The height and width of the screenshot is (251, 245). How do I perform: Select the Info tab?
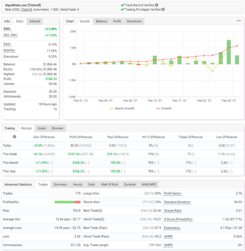[x=7, y=21]
